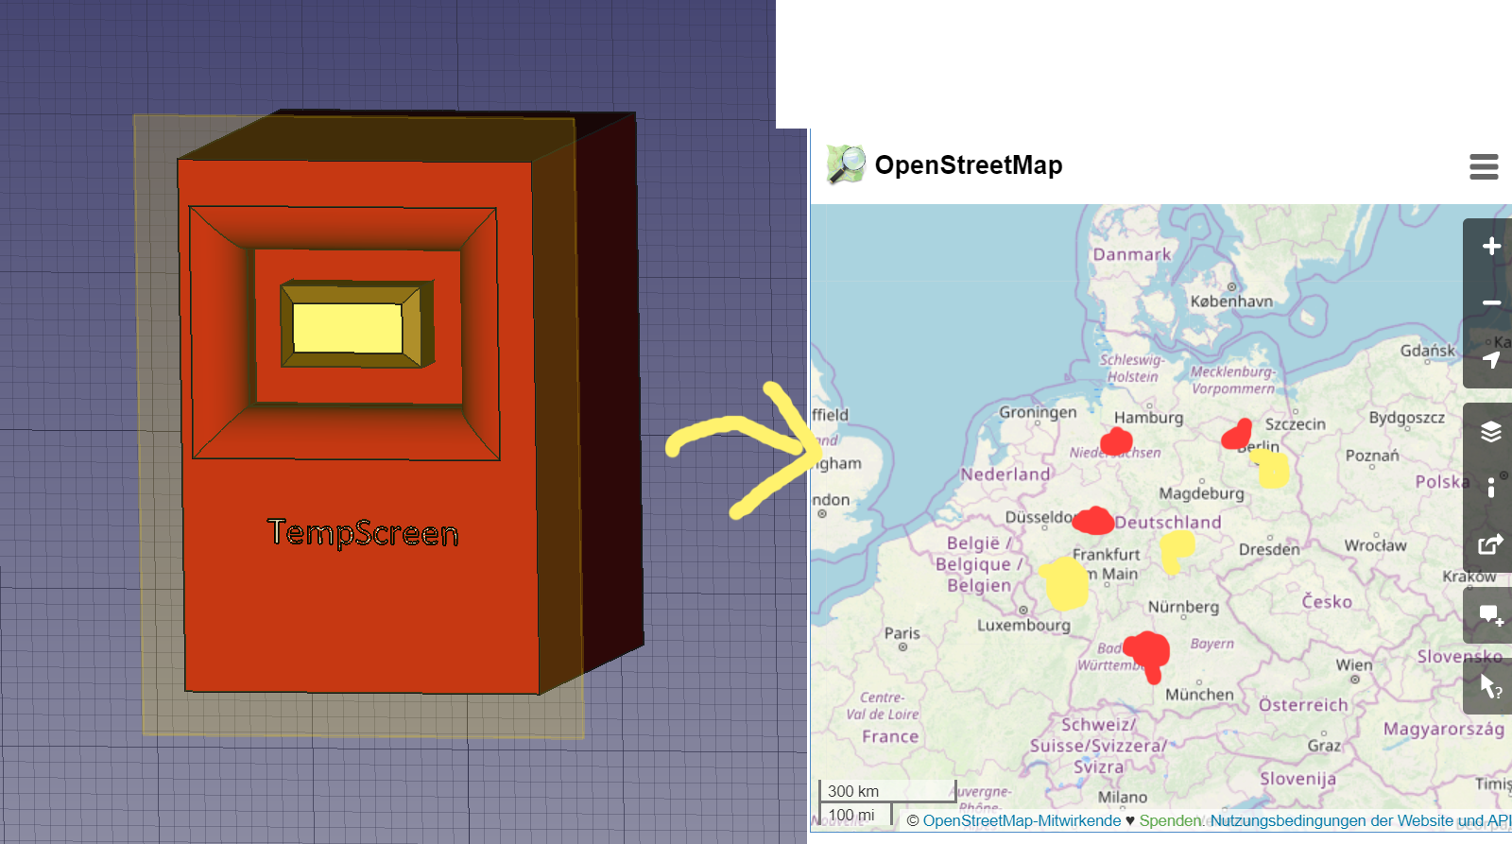
Task: Add a note to the map
Action: 1491,615
